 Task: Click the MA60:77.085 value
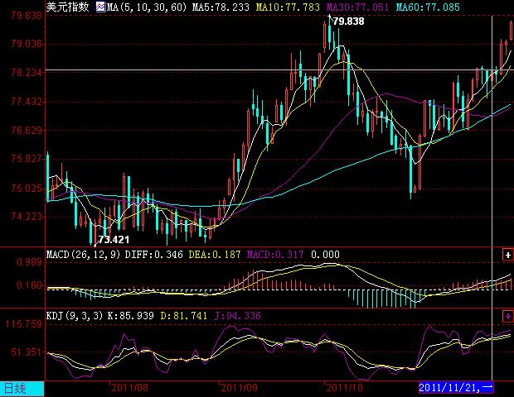[x=428, y=7]
